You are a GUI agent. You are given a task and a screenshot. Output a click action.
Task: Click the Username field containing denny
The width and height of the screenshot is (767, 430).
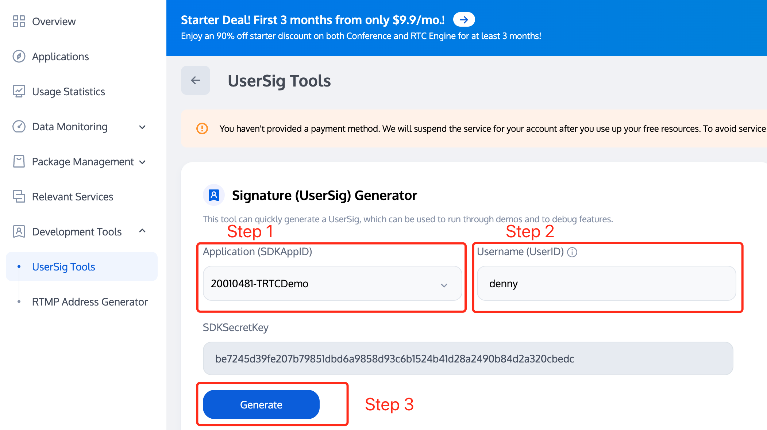(x=606, y=283)
